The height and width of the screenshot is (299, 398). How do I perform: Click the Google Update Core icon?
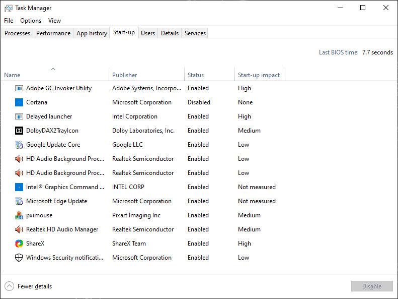pos(19,145)
